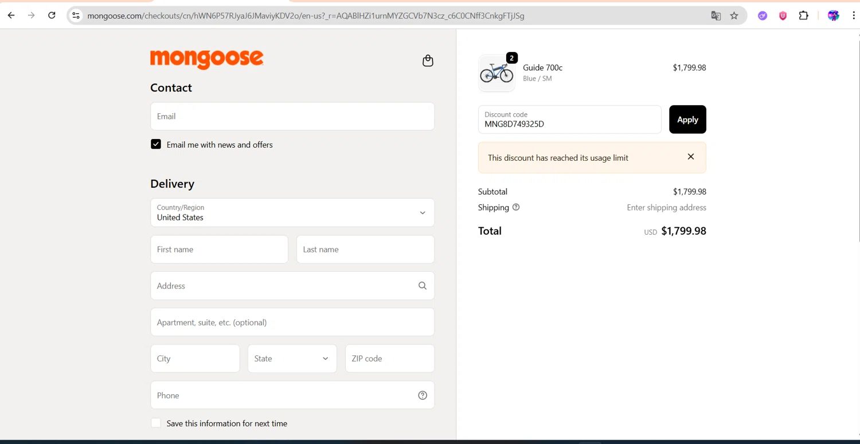Screen dimensions: 860x444
Task: Uncheck Email me with news and offers
Action: pos(156,144)
